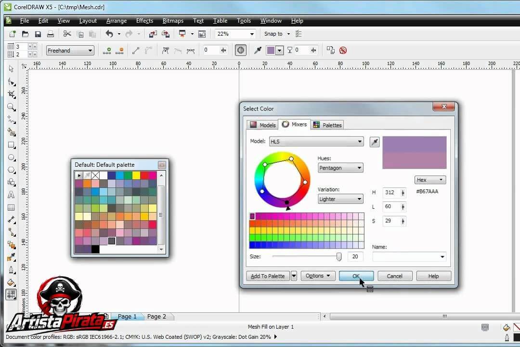Click the Cancel button
Viewport: 520px width, 347px height.
[x=394, y=276]
